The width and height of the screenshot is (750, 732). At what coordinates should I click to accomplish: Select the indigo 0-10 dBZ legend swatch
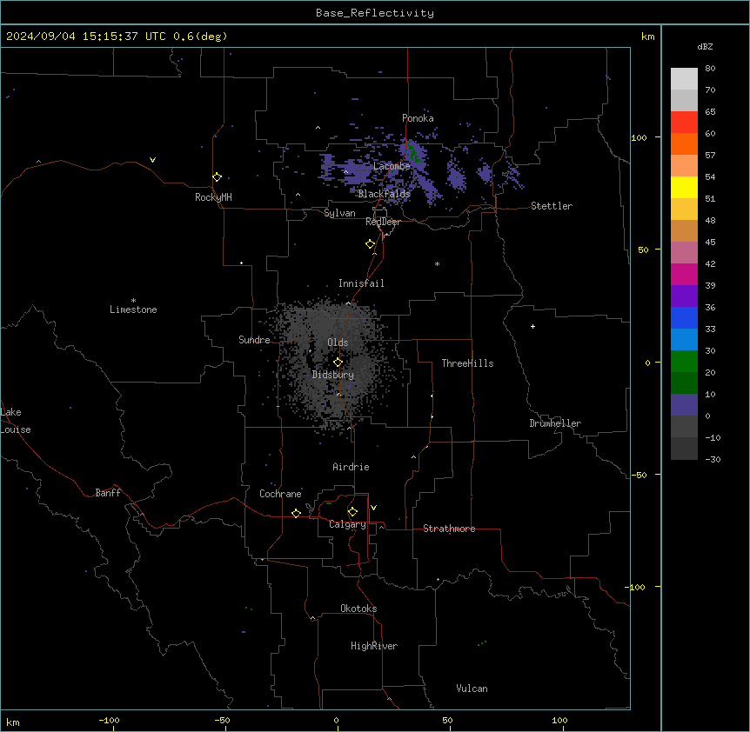pyautogui.click(x=684, y=405)
